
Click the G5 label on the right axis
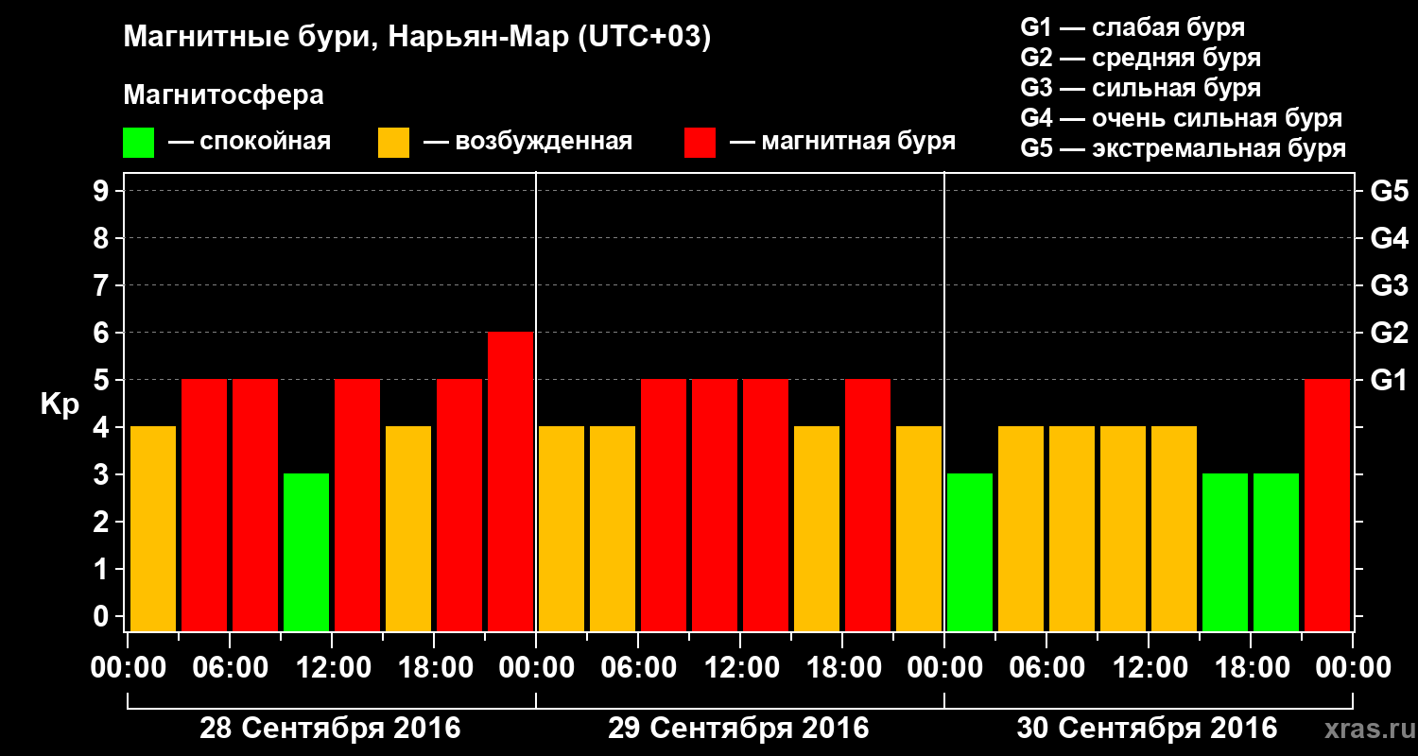pyautogui.click(x=1389, y=191)
